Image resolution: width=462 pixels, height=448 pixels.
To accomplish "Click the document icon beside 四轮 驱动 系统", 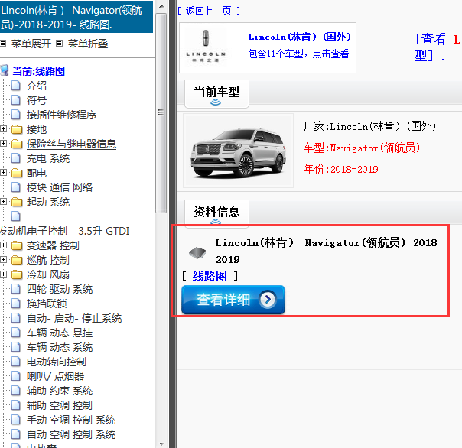I will (x=16, y=289).
